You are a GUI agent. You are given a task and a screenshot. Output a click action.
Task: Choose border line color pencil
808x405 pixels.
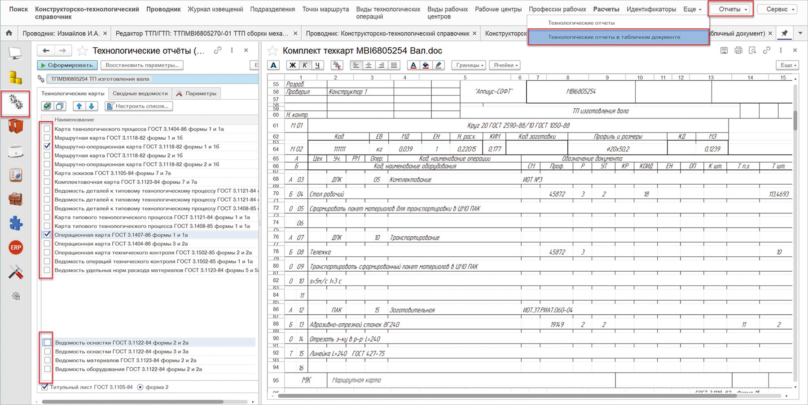click(x=439, y=65)
